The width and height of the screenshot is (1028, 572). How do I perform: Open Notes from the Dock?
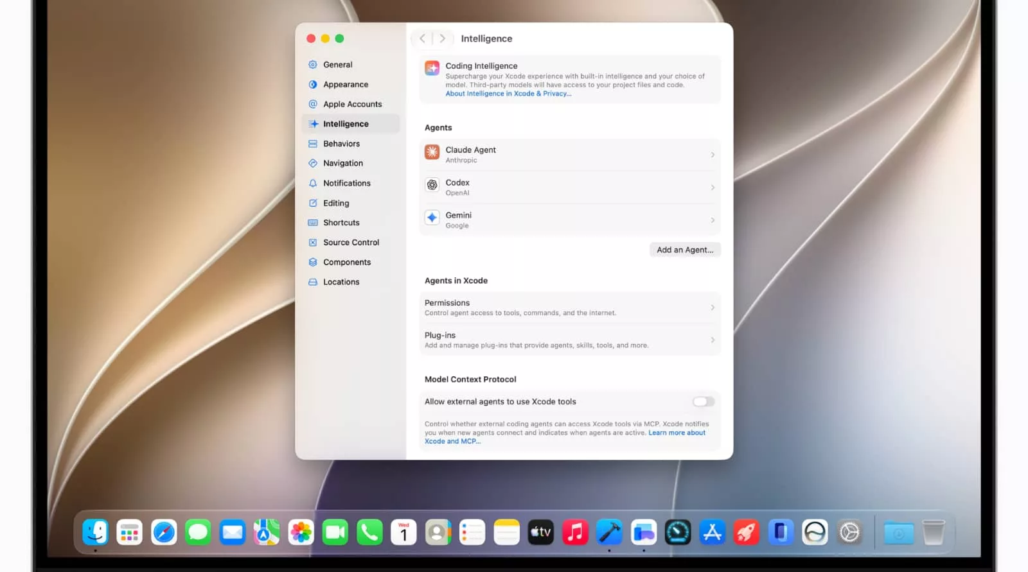[x=506, y=532]
